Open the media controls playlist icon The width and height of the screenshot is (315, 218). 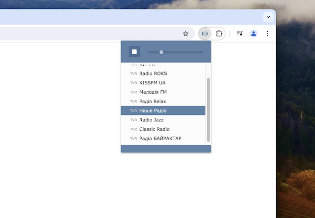tap(240, 34)
